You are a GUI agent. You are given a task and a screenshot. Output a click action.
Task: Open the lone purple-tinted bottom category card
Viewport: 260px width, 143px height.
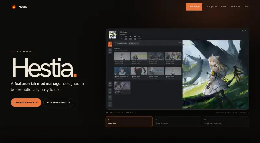(122, 88)
